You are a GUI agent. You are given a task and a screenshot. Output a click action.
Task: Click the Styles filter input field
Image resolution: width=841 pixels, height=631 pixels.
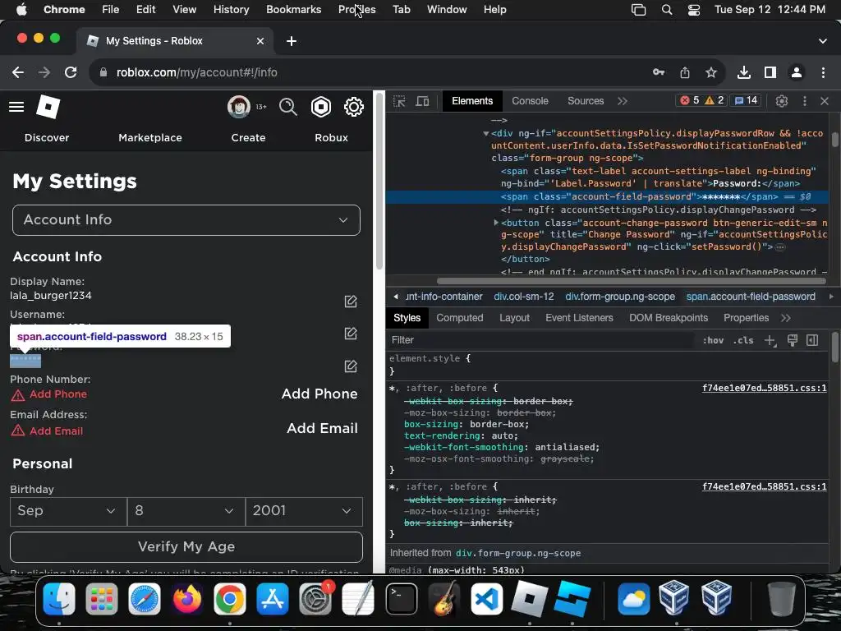pyautogui.click(x=542, y=340)
